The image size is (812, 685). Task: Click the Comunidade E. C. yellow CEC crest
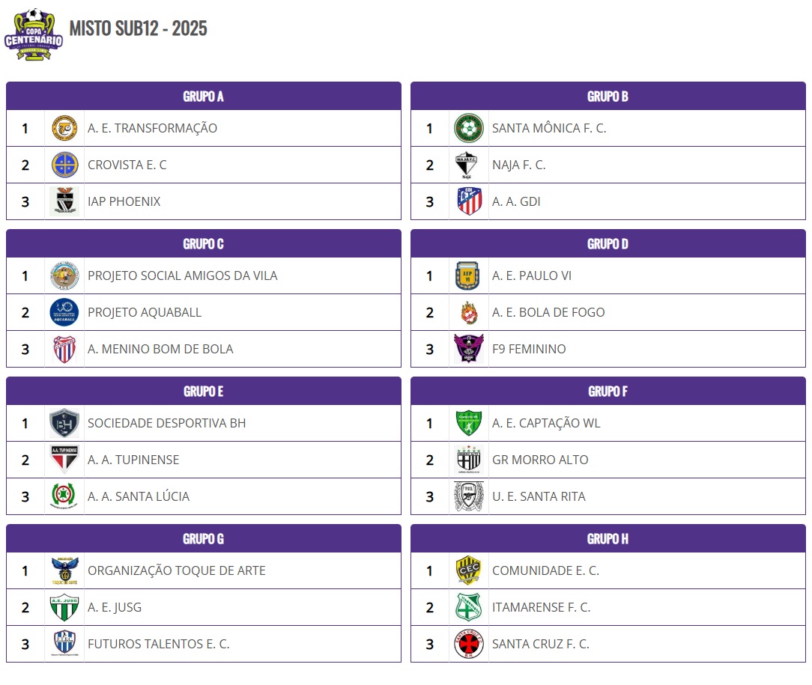click(x=469, y=570)
